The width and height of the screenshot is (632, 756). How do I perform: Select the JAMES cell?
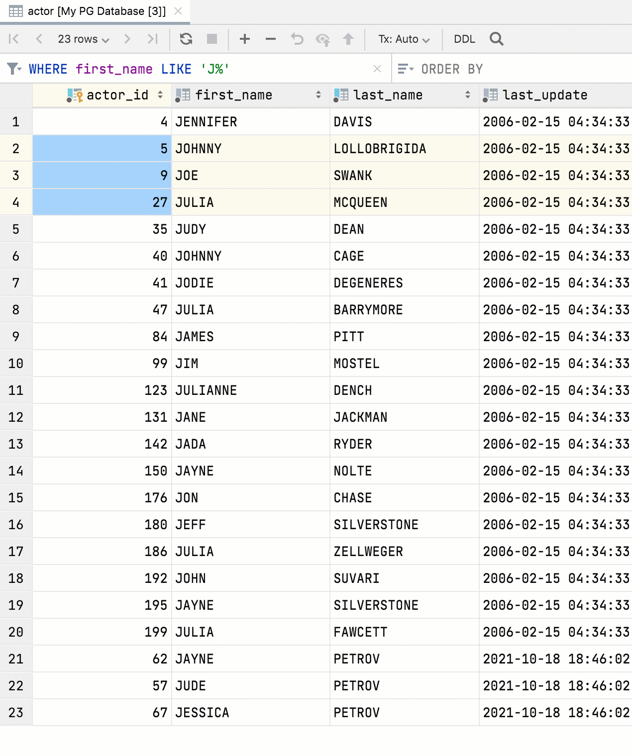pyautogui.click(x=251, y=337)
